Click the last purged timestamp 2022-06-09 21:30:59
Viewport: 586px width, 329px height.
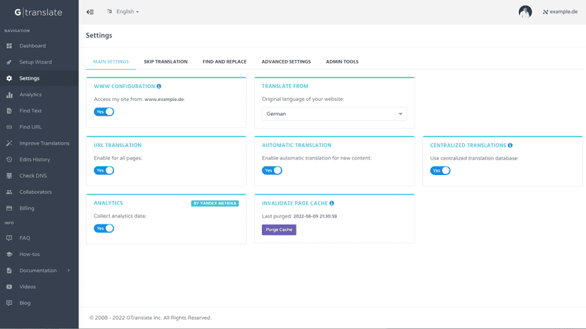point(315,216)
